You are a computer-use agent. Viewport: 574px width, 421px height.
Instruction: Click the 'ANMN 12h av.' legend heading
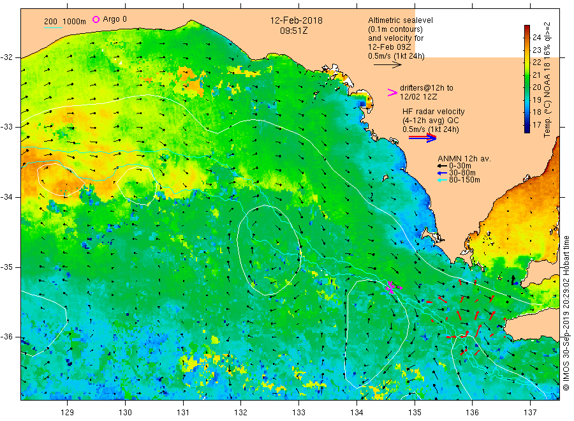coord(464,159)
